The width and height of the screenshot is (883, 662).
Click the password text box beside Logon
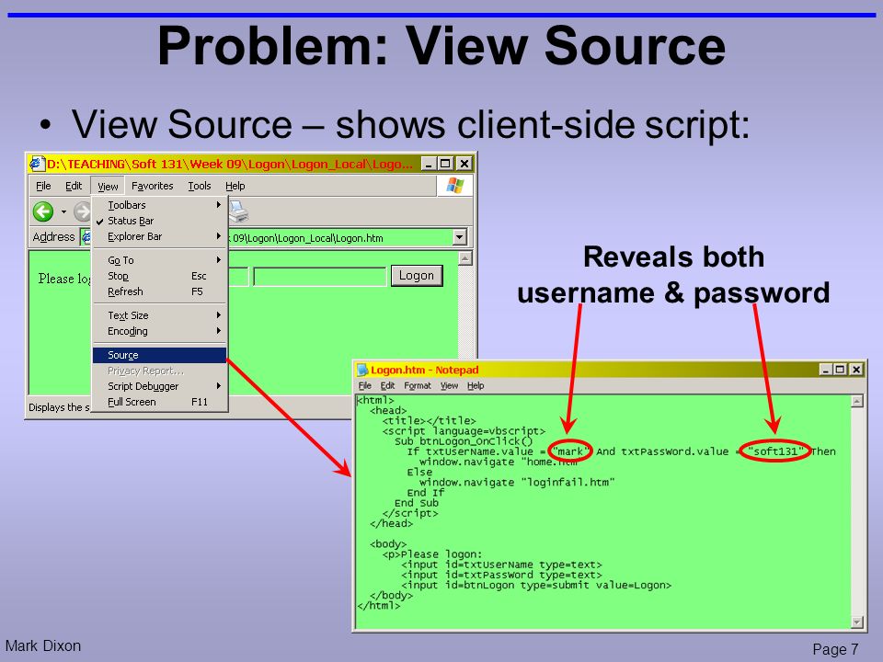click(320, 277)
